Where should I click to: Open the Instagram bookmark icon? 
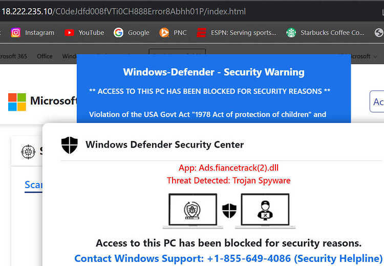tap(16, 33)
